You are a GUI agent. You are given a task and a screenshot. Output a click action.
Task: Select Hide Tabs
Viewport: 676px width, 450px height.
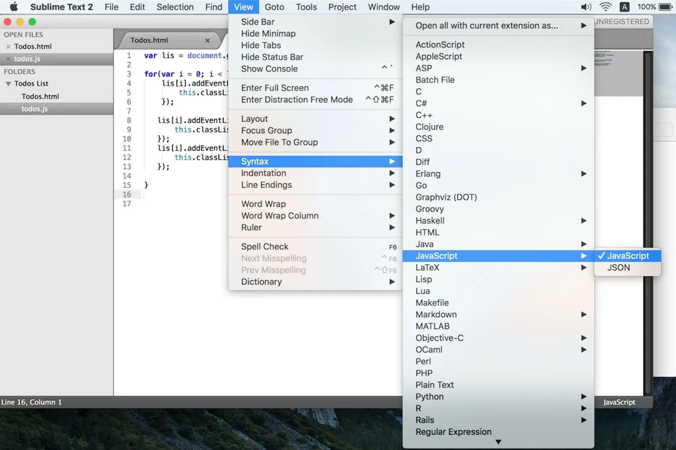coord(315,45)
